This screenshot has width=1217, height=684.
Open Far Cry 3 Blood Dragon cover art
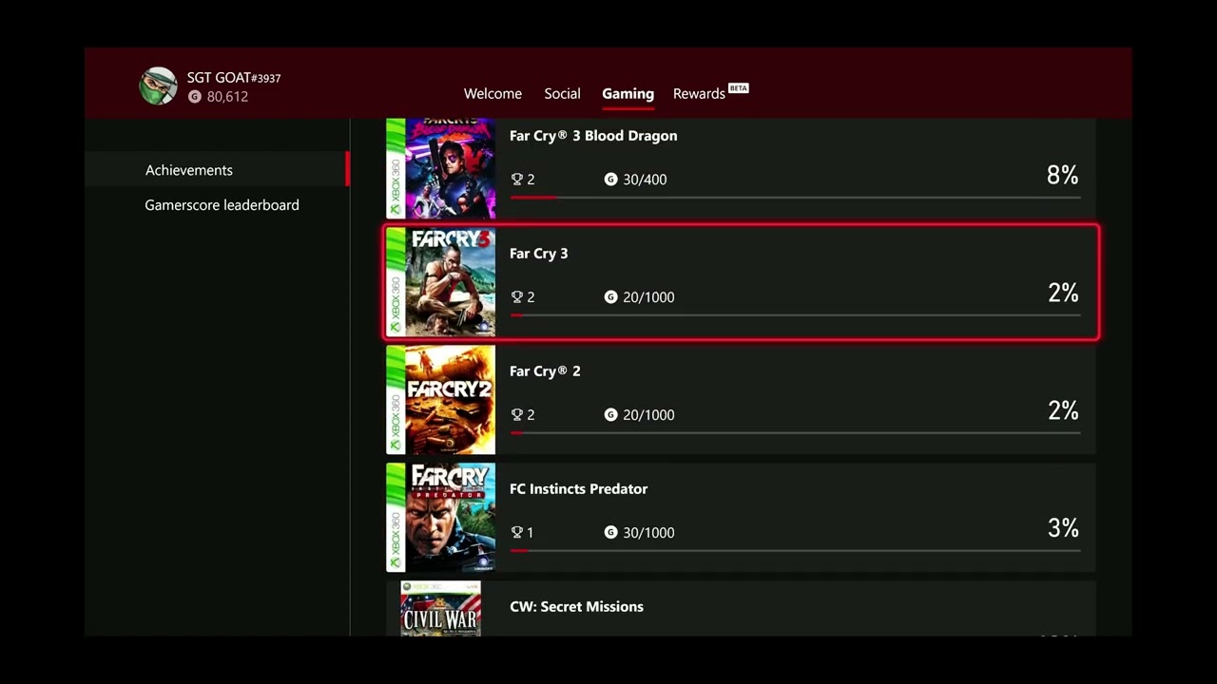pyautogui.click(x=441, y=168)
